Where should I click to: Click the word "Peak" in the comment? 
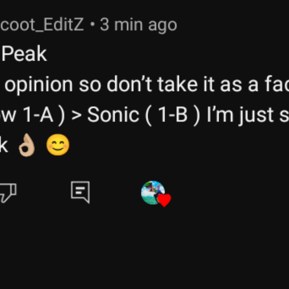click(24, 55)
